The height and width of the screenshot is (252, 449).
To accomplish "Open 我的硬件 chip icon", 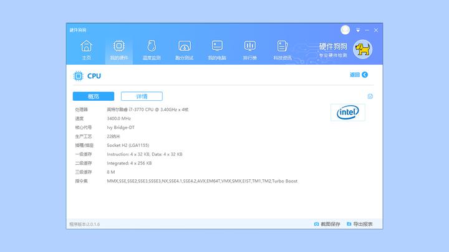I will pyautogui.click(x=119, y=45).
